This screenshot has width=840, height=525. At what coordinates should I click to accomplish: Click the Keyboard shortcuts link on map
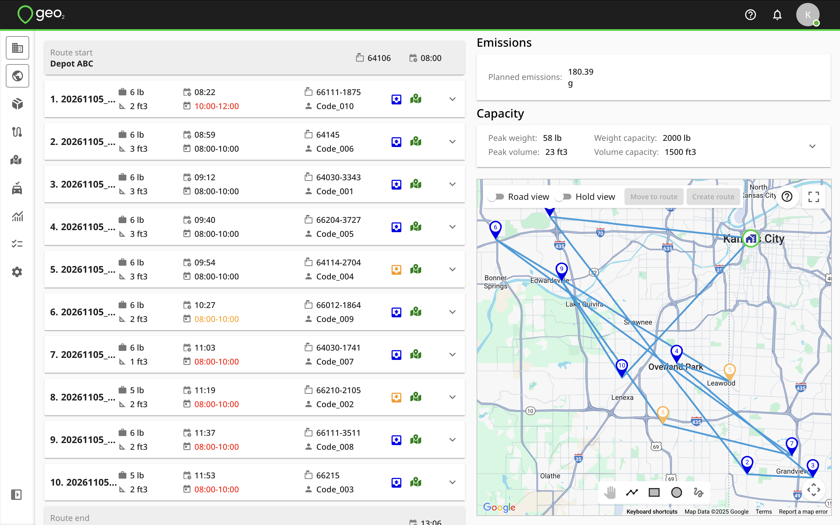652,512
